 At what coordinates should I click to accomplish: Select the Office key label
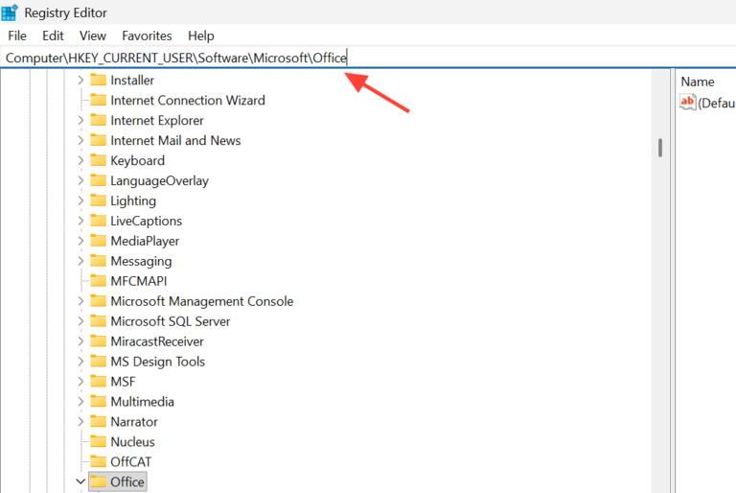[x=127, y=482]
